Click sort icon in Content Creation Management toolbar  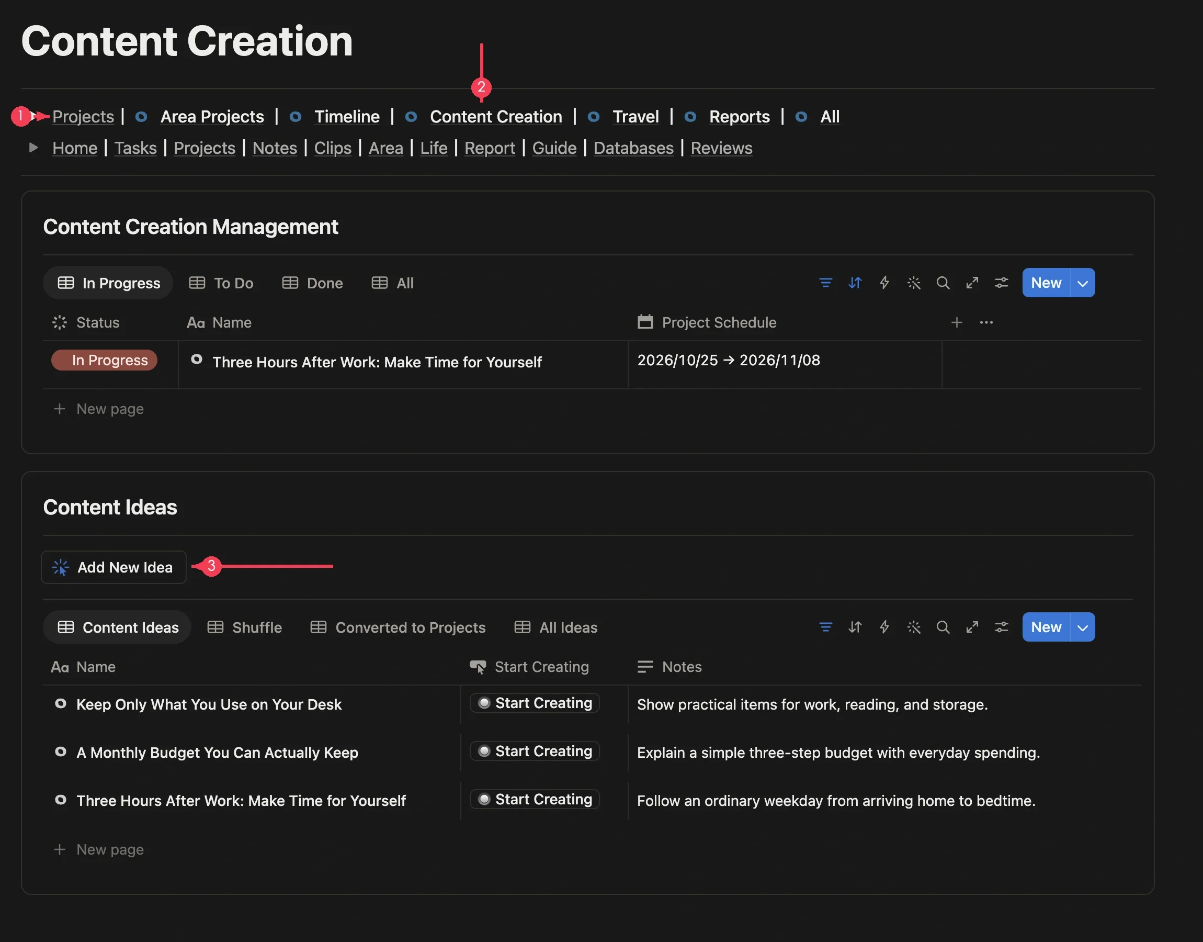coord(855,283)
